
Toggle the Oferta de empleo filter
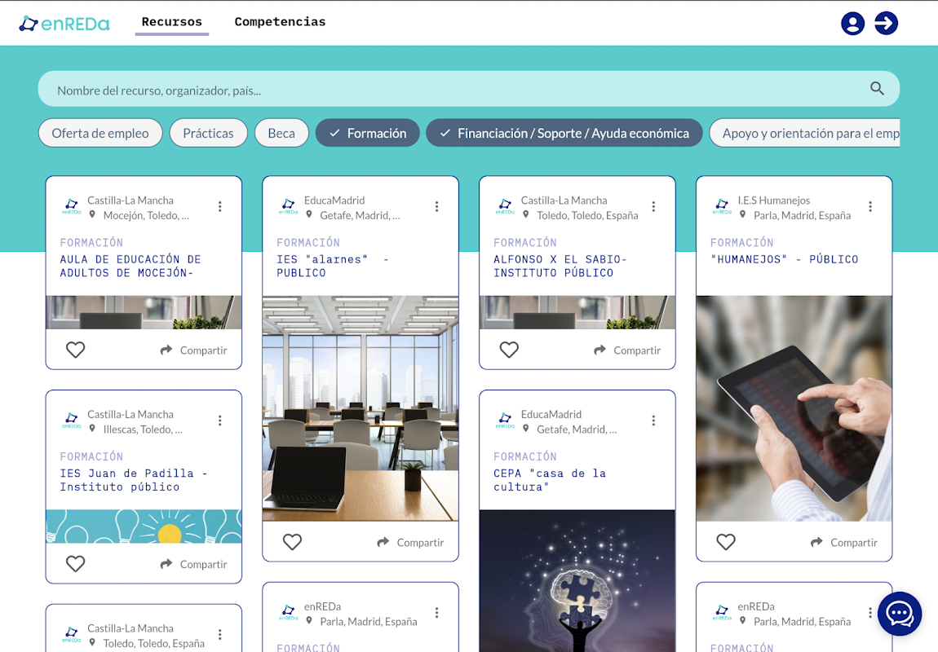pos(100,133)
